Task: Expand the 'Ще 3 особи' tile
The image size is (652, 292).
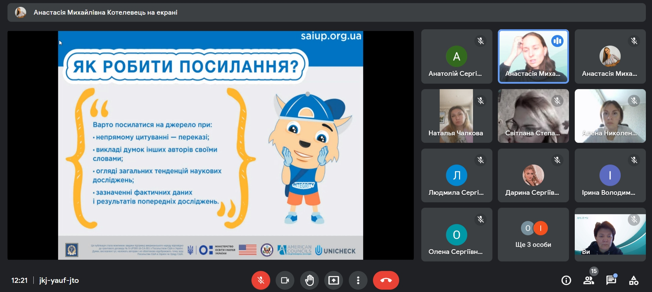Action: coord(533,235)
